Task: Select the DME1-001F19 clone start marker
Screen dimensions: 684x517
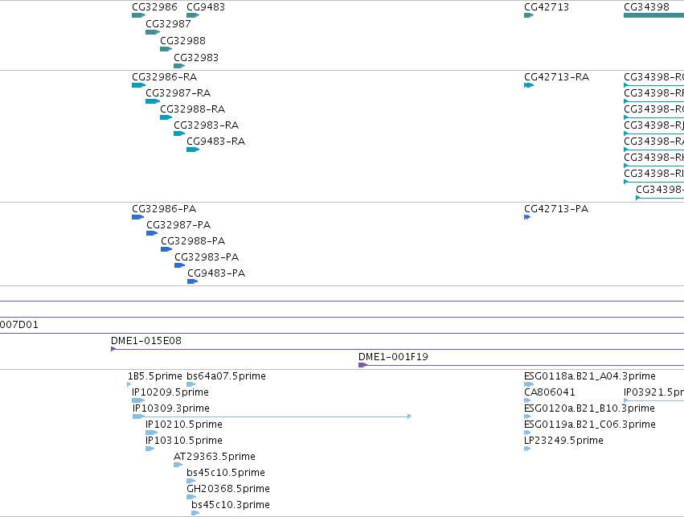Action: (x=363, y=365)
